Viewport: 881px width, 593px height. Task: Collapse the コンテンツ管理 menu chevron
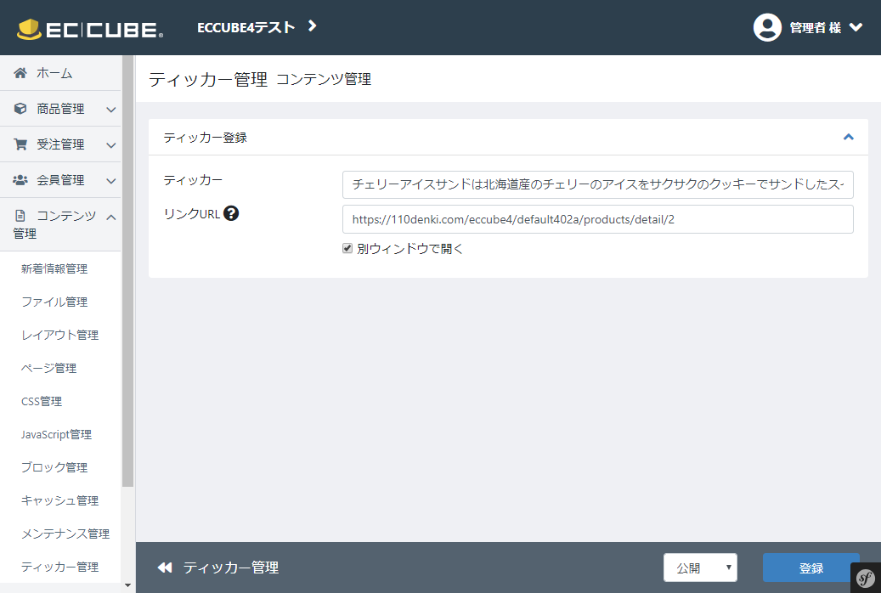coord(111,217)
